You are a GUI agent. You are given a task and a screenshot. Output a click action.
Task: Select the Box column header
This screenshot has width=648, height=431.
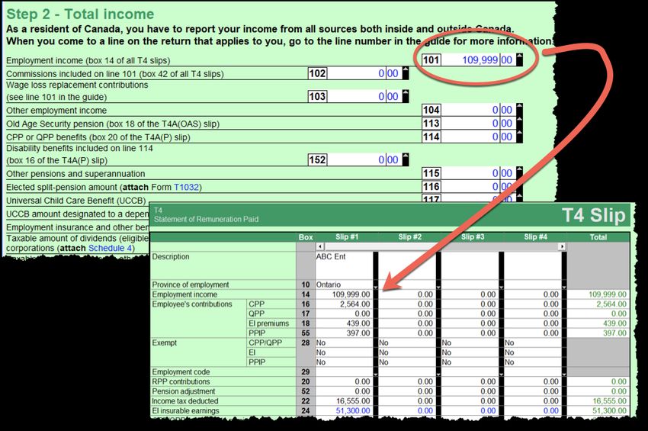coord(306,237)
